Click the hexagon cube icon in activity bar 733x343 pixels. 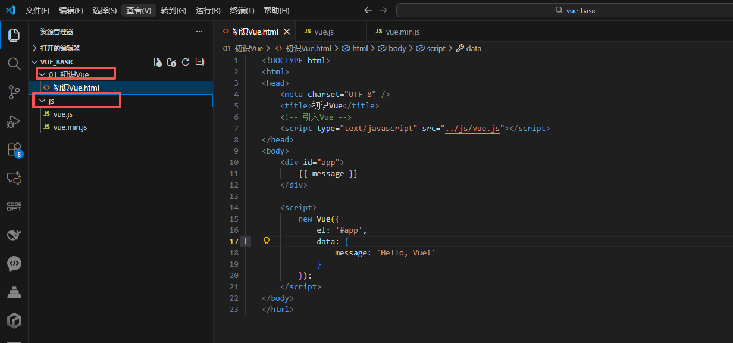click(14, 321)
